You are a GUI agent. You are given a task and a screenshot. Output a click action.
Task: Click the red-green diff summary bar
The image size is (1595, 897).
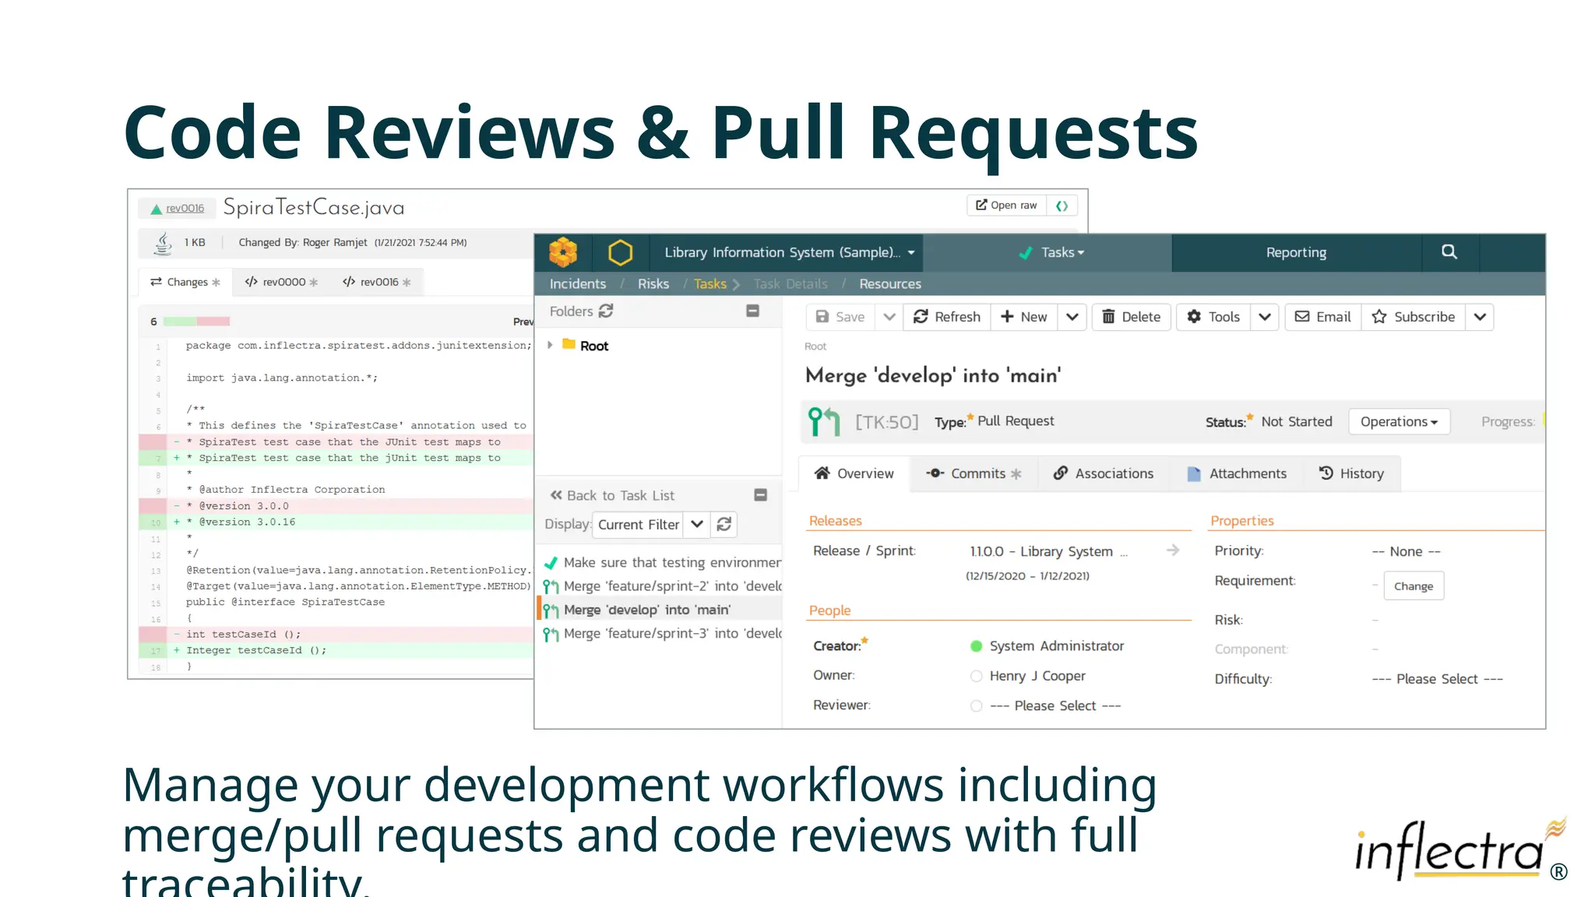(x=196, y=321)
